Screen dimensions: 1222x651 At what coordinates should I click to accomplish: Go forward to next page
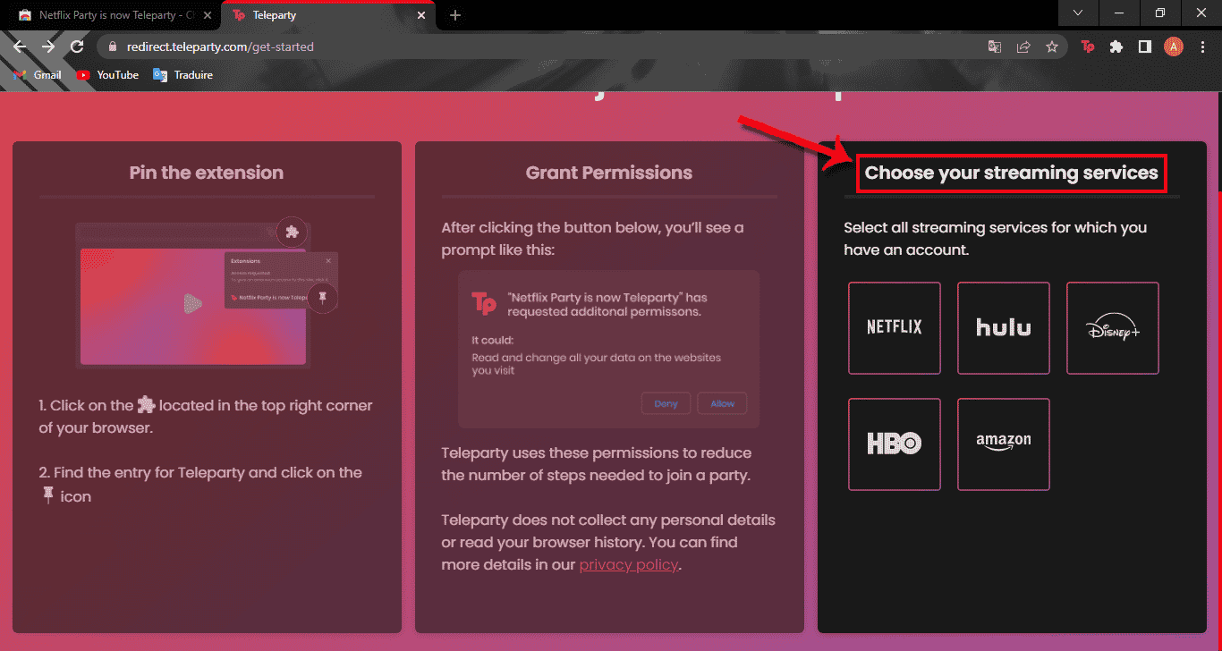click(x=48, y=46)
